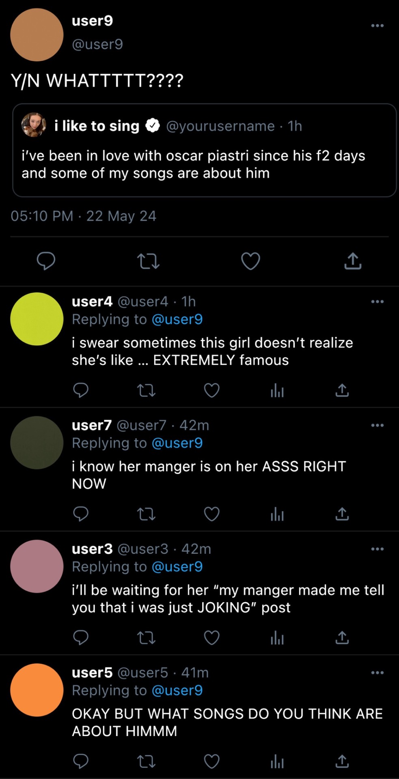Screen dimensions: 399x779
Task: Share user9's main tweet
Action: pyautogui.click(x=353, y=261)
